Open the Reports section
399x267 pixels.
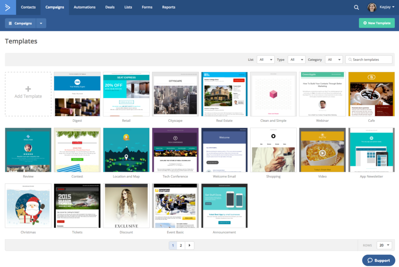pos(168,7)
